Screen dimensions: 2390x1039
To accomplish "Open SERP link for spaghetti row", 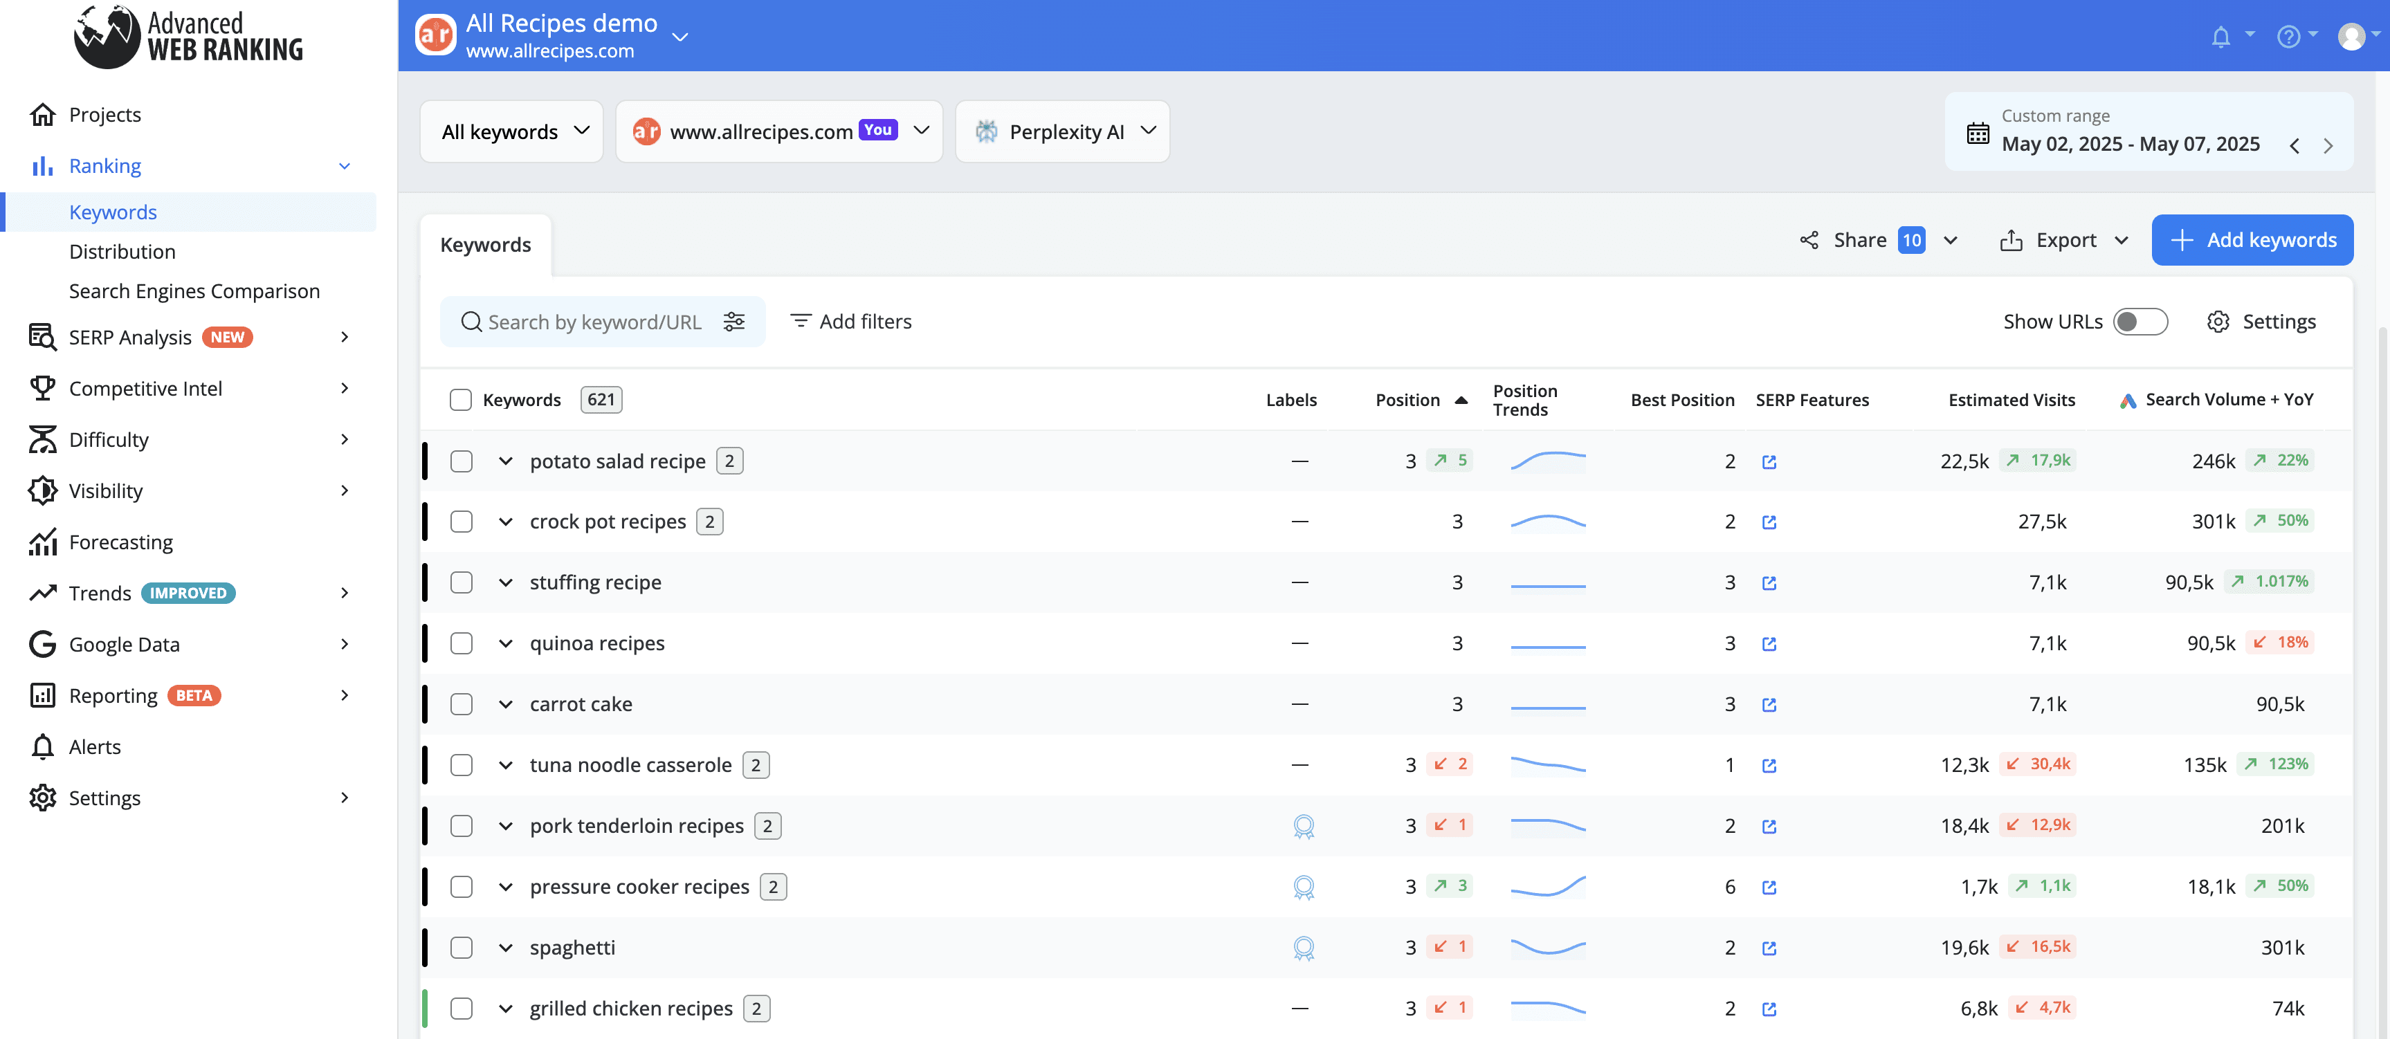I will tap(1769, 948).
